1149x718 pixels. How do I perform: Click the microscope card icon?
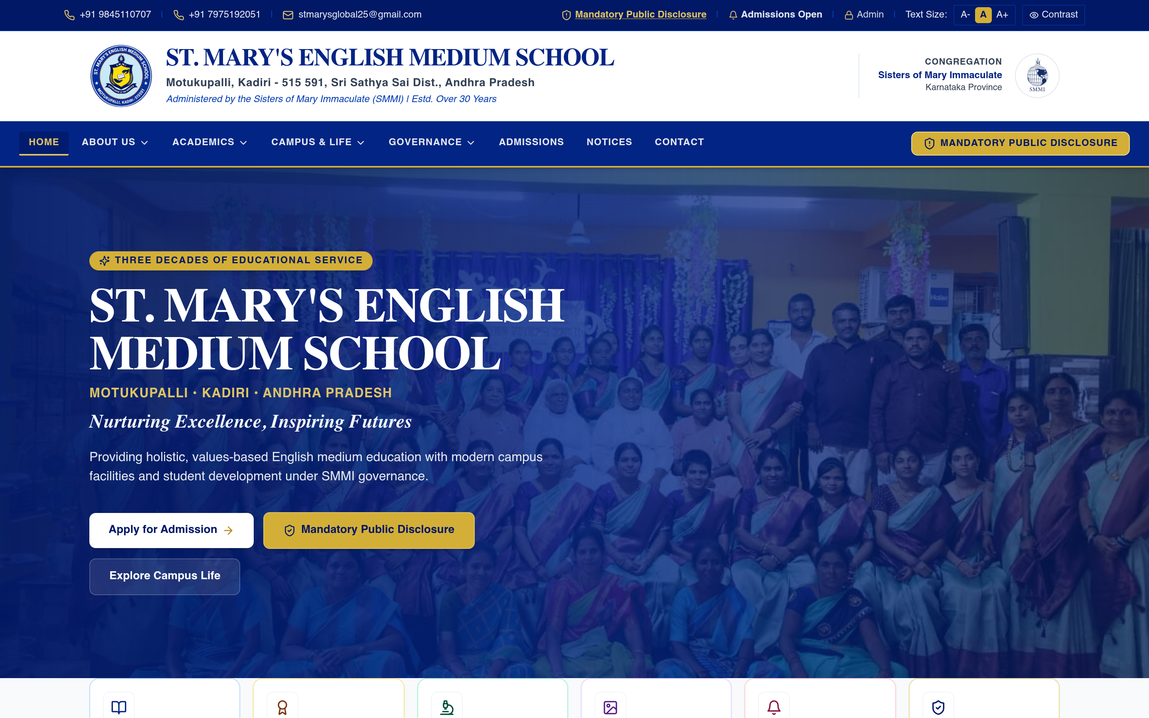pyautogui.click(x=447, y=707)
